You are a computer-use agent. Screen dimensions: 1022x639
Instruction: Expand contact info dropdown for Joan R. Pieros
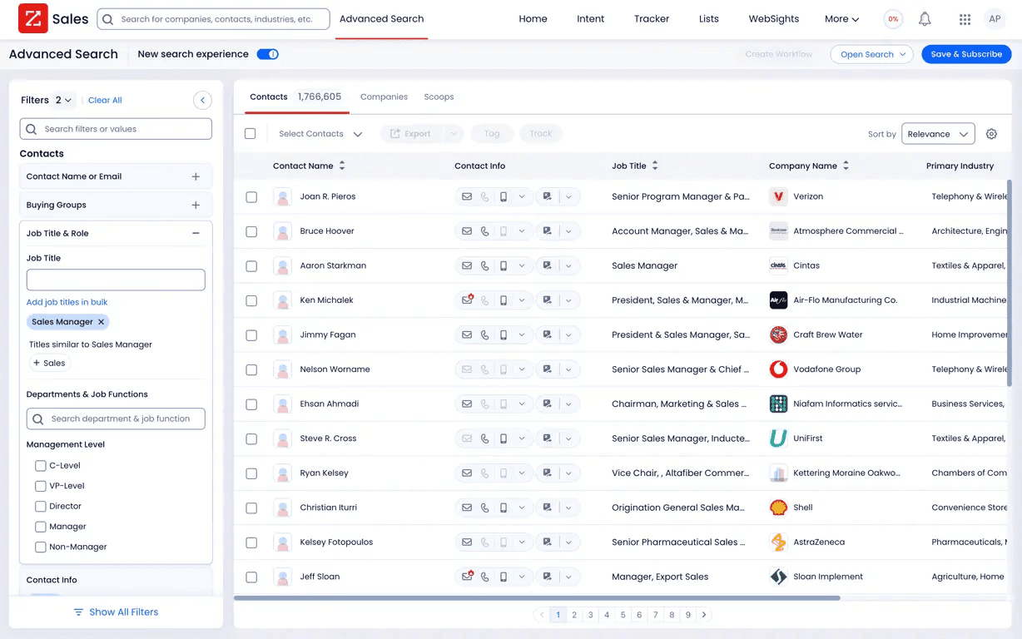(x=522, y=197)
